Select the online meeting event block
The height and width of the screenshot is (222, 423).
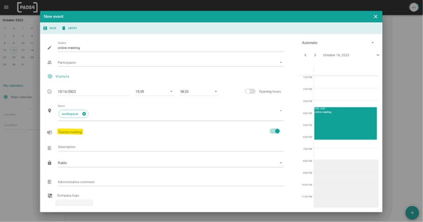[345, 123]
